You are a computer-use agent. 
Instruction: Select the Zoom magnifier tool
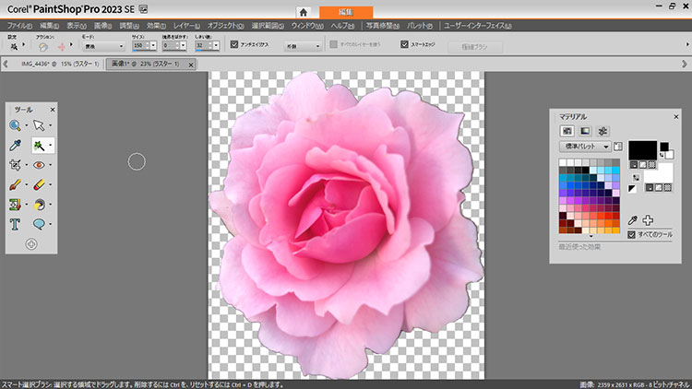(x=16, y=125)
